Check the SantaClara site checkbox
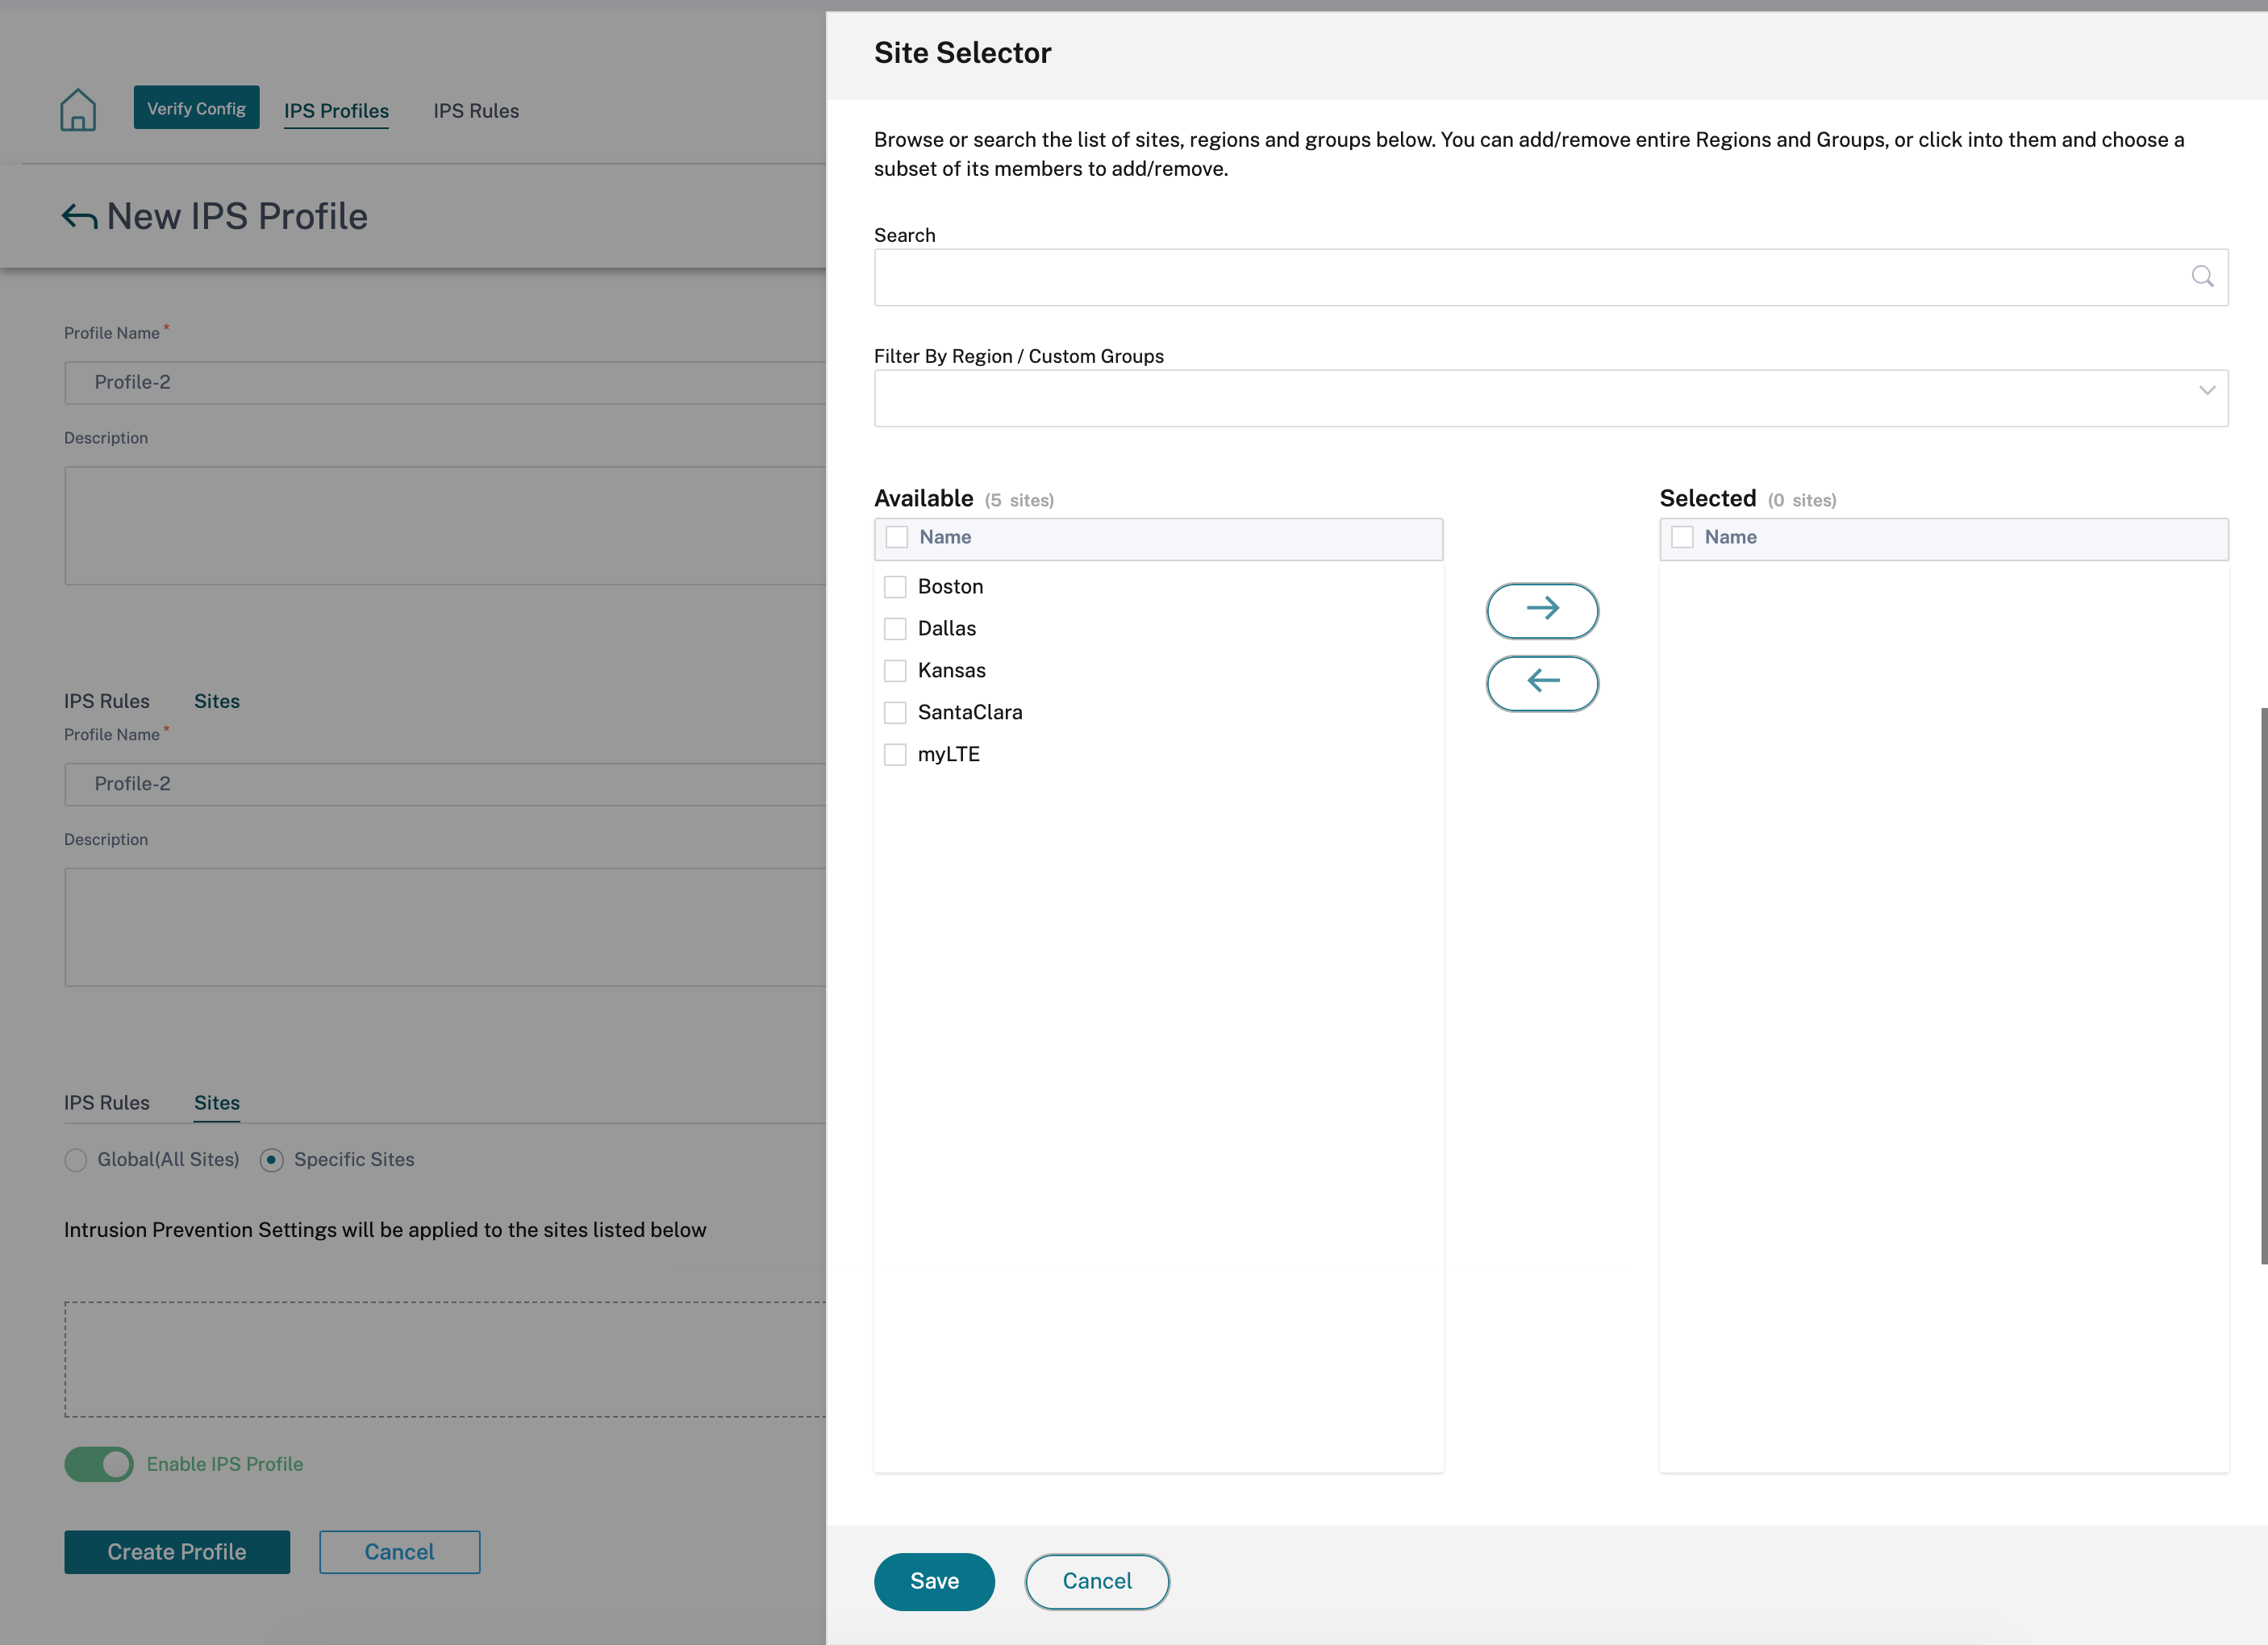 click(x=895, y=713)
